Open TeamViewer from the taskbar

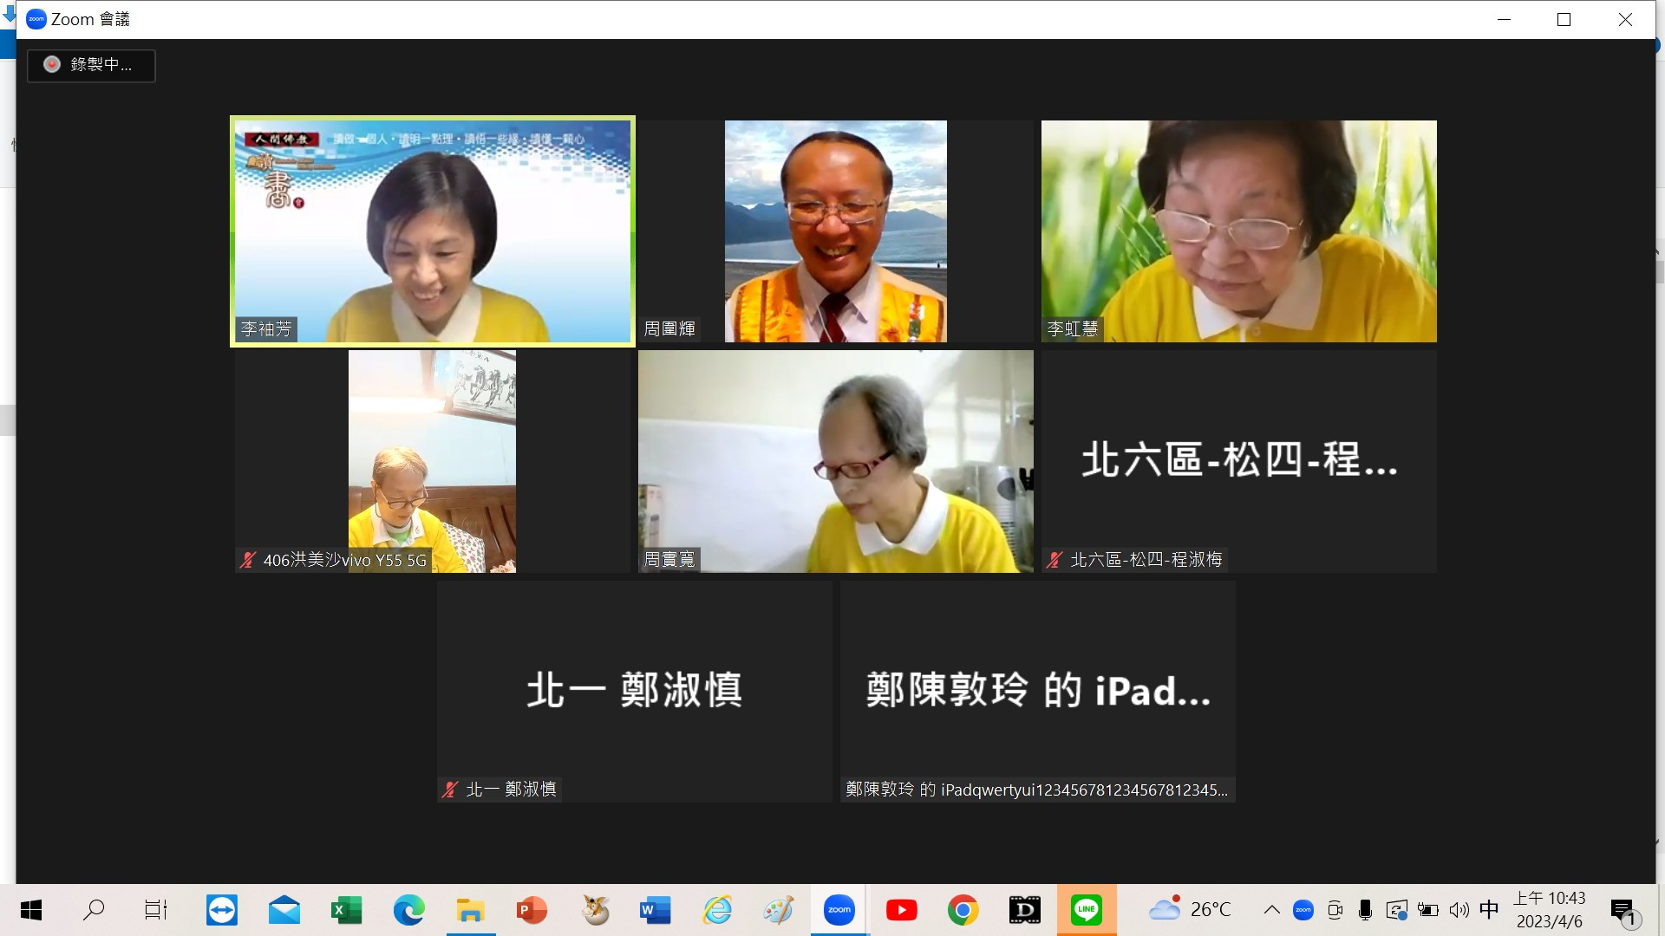point(222,910)
